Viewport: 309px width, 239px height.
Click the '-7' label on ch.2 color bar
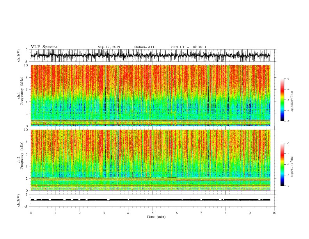click(288, 186)
